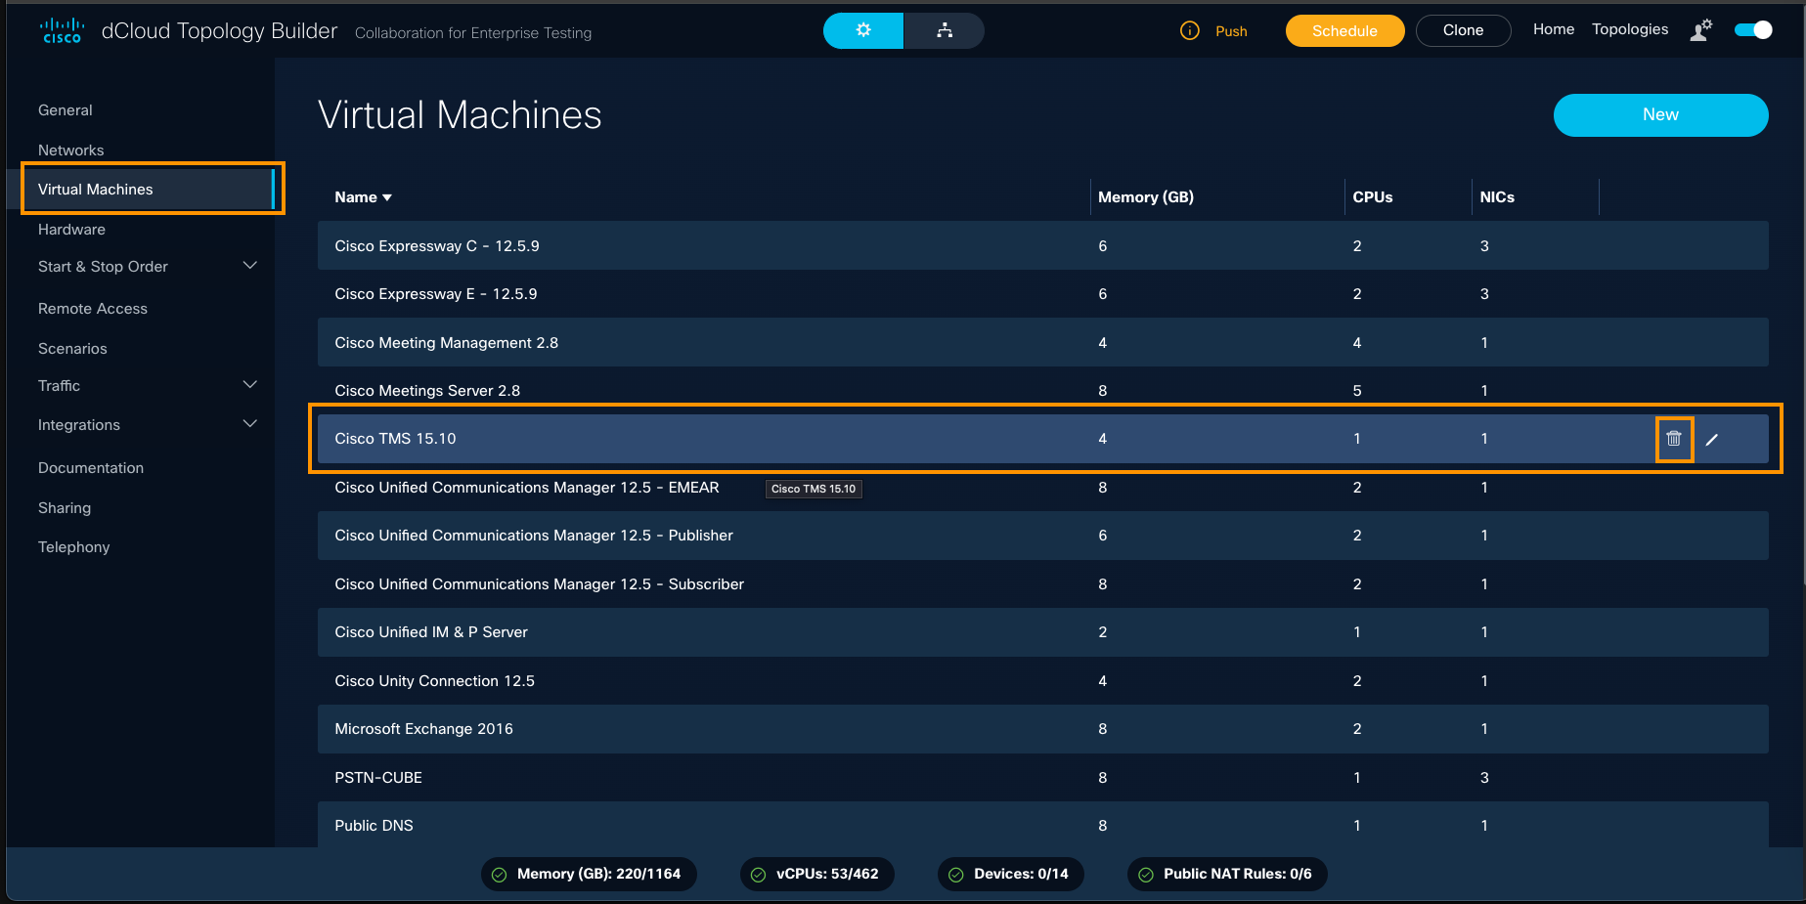
Task: Select Cisco Unified IM & P Server row
Action: click(x=1042, y=632)
